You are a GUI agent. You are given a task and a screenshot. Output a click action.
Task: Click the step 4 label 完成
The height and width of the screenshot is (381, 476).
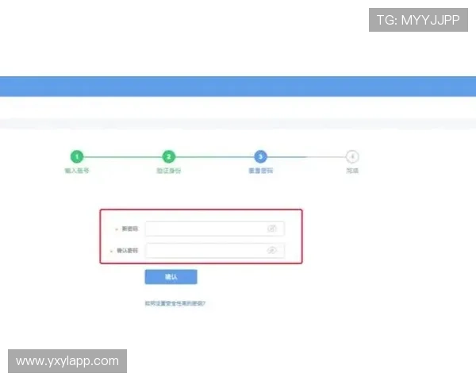point(352,171)
